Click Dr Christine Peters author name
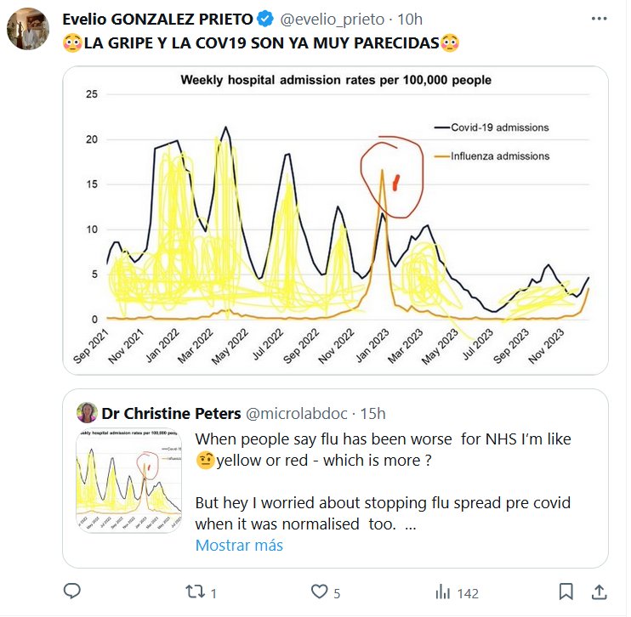631x617 pixels. pos(171,414)
